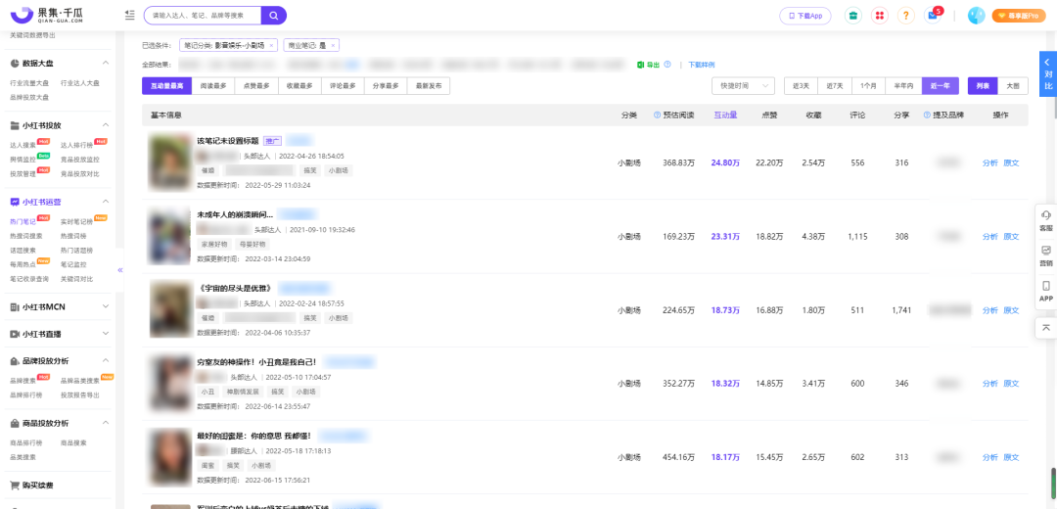The image size is (1057, 509).
Task: Click 分析 for the first note
Action: point(989,162)
